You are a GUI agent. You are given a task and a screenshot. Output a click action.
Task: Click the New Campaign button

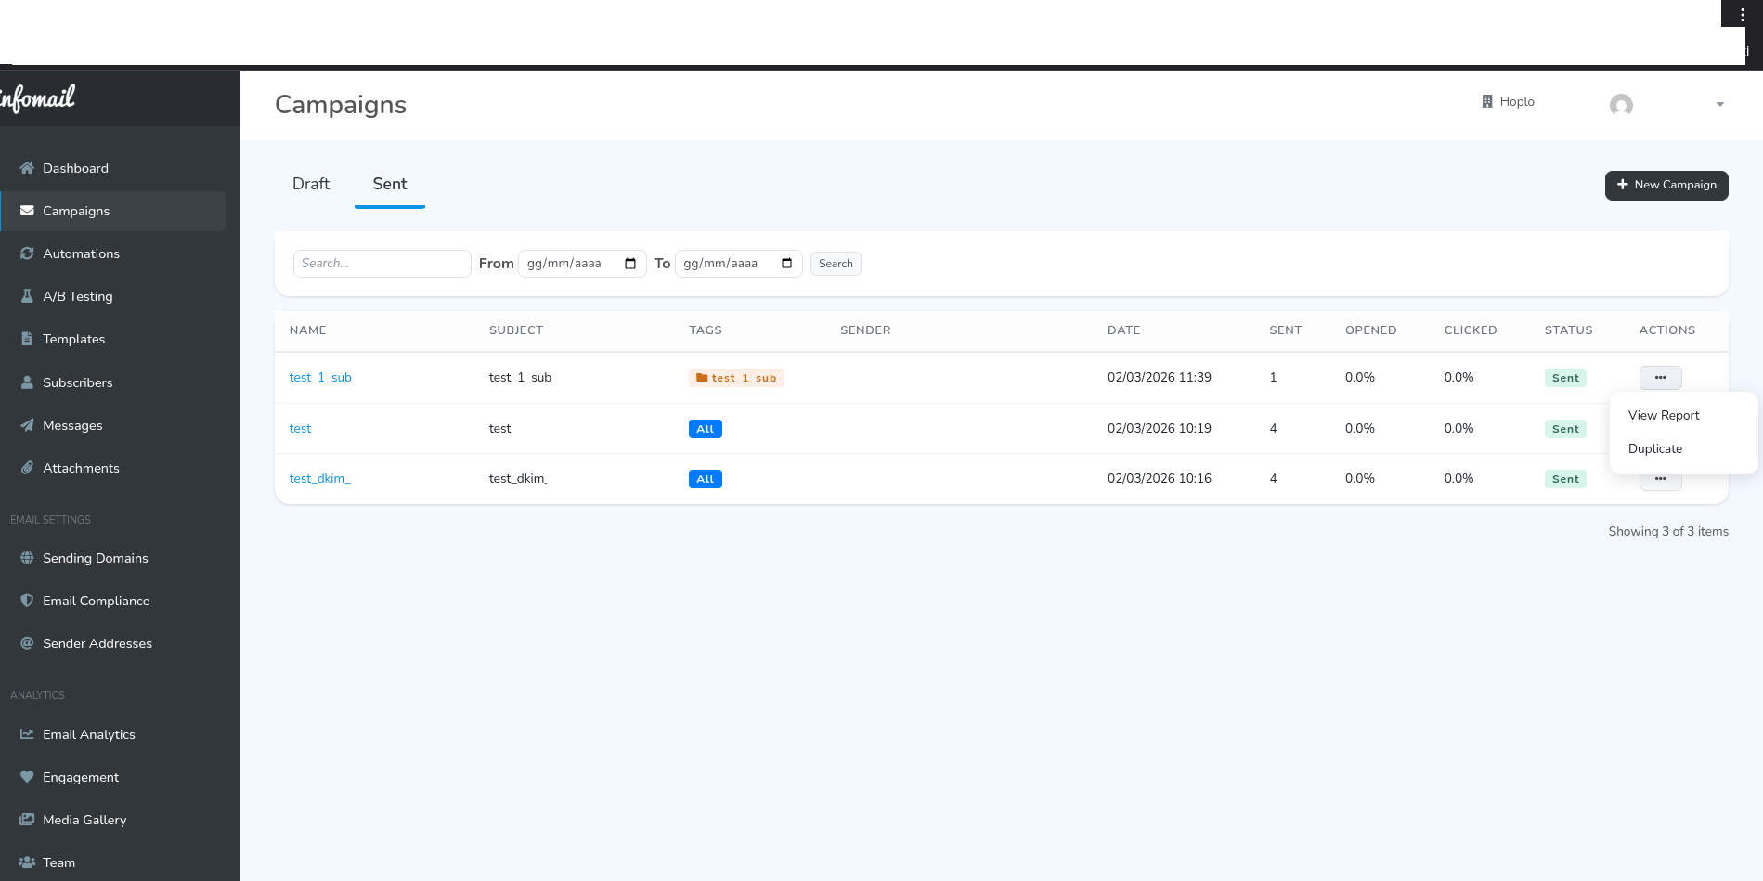1666,185
